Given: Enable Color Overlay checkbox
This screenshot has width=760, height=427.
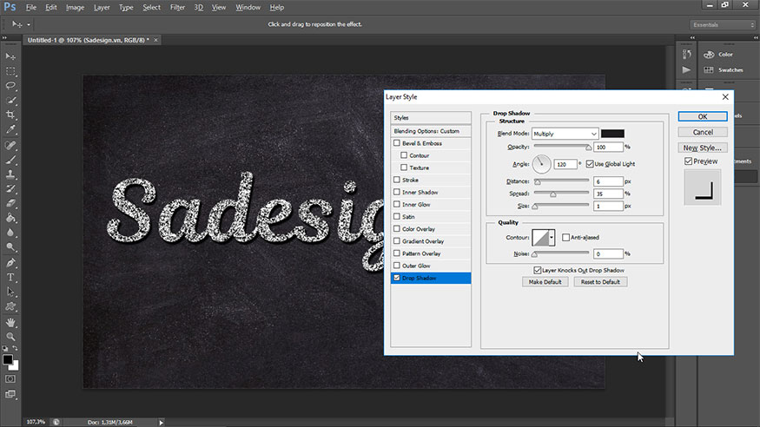Looking at the screenshot, I should 397,228.
